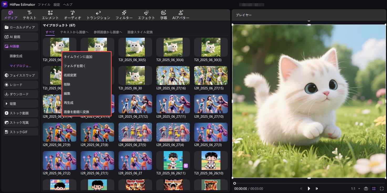The width and height of the screenshot is (387, 193).
Task: Switch to テキストから画像へ tab
Action: pyautogui.click(x=74, y=32)
